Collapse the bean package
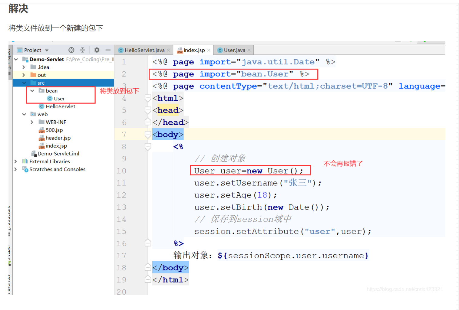This screenshot has width=459, height=310. point(32,91)
